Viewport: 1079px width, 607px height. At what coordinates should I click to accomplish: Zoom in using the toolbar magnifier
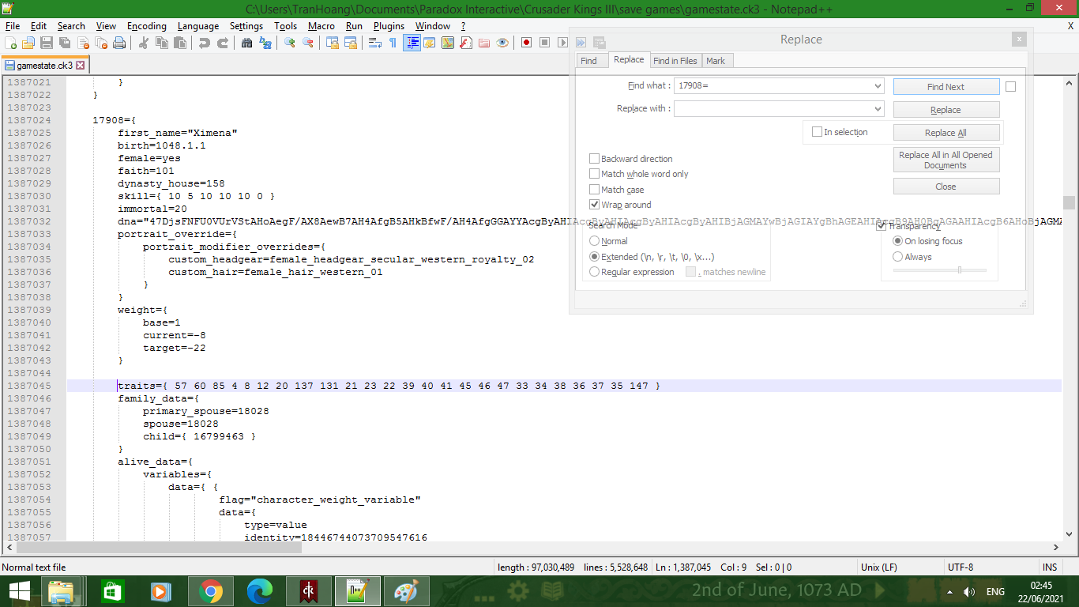tap(290, 43)
